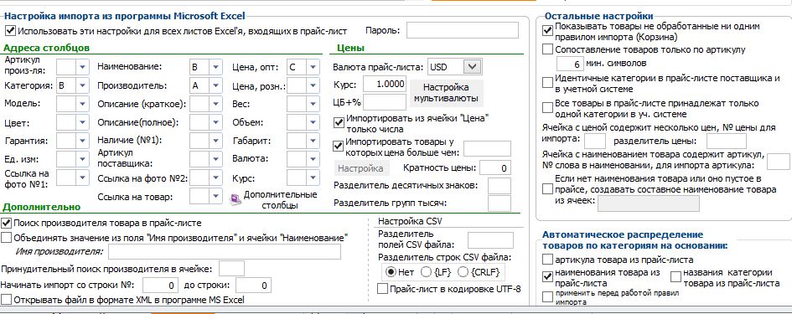The height and width of the screenshot is (314, 792).
Task: Open the 'Артикул произ-ля' column dropdown
Action: 82,66
